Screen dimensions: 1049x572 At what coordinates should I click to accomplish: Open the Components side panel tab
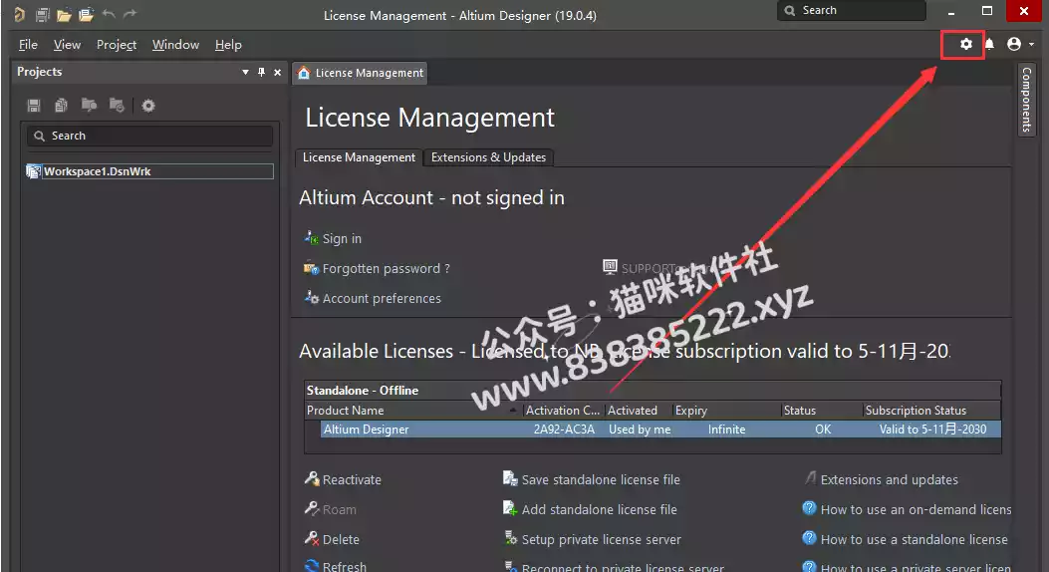(x=1026, y=99)
